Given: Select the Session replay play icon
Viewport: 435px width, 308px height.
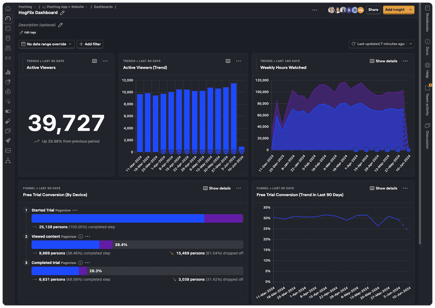Looking at the screenshot, I should pos(7,92).
